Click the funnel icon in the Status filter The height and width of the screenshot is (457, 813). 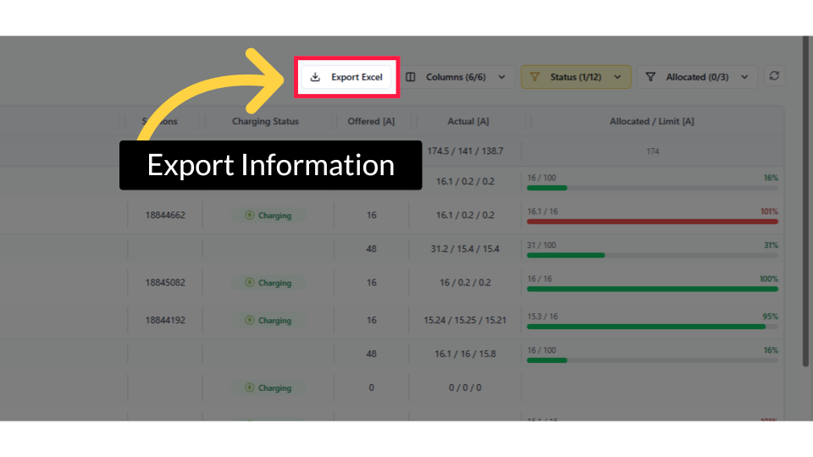tap(534, 77)
